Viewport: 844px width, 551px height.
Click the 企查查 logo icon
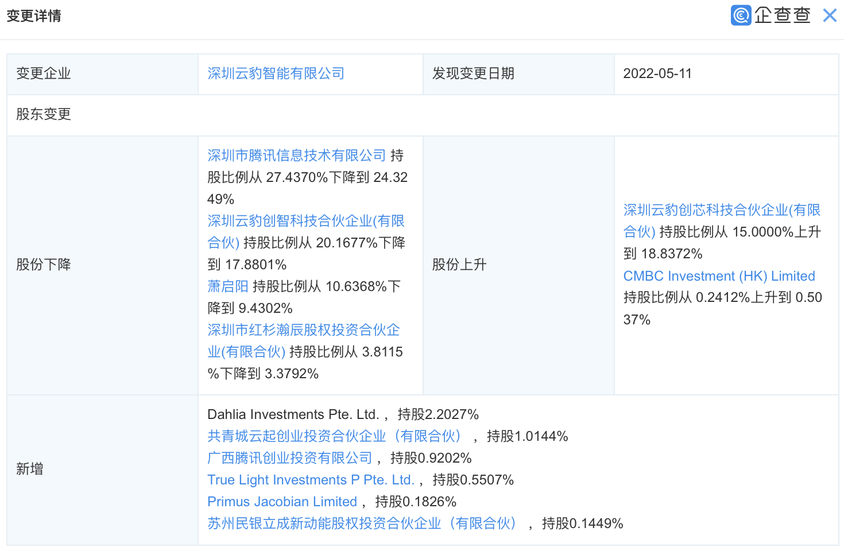pyautogui.click(x=741, y=15)
